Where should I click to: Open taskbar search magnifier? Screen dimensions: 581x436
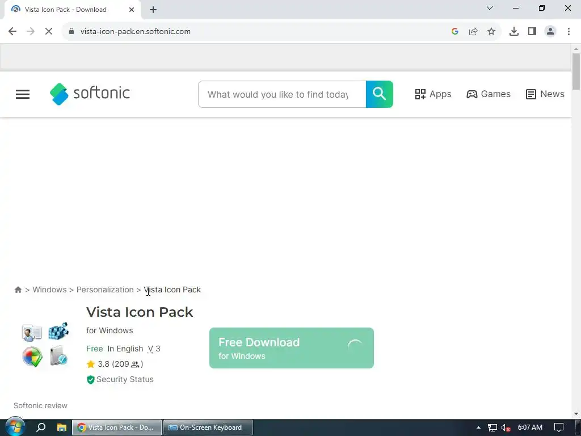pos(41,427)
